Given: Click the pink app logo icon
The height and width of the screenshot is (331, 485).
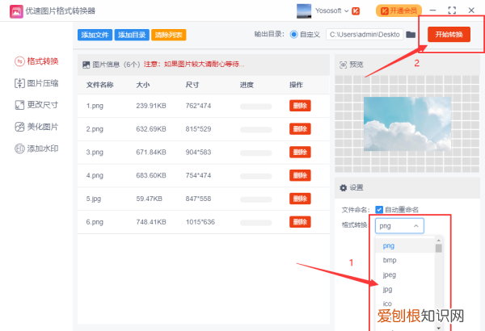Looking at the screenshot, I should point(16,11).
